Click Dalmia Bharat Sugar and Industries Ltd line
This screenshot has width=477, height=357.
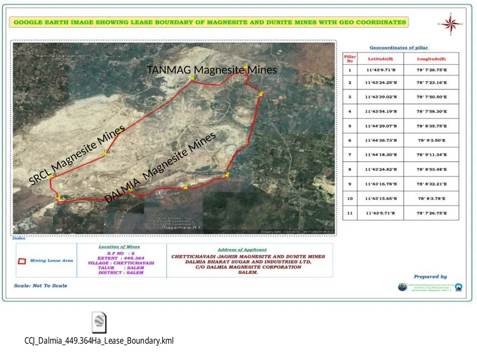(248, 262)
